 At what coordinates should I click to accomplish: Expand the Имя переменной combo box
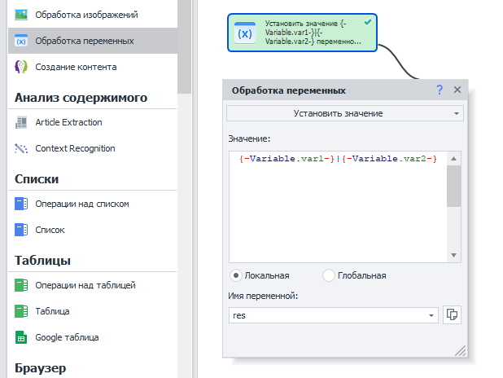431,315
